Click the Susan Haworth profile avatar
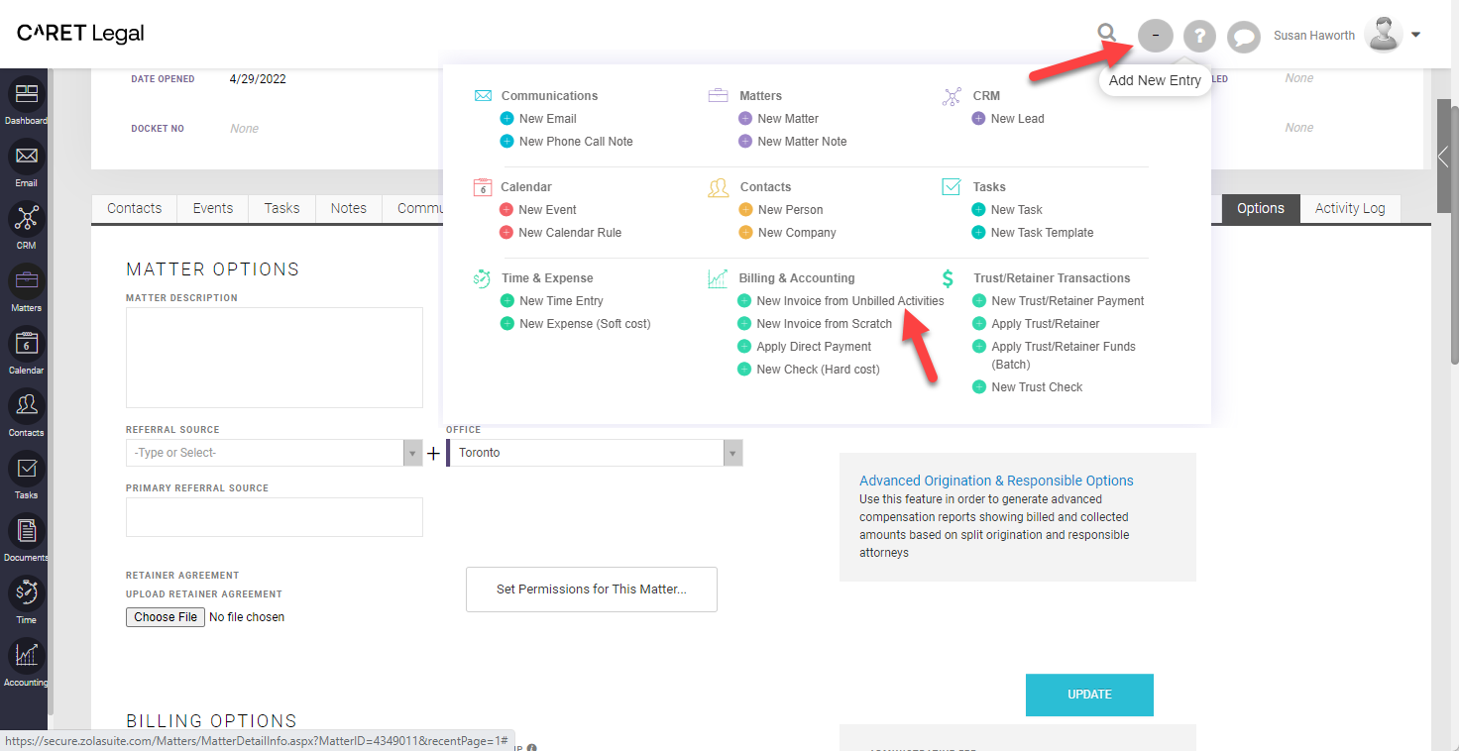1459x751 pixels. (1384, 35)
